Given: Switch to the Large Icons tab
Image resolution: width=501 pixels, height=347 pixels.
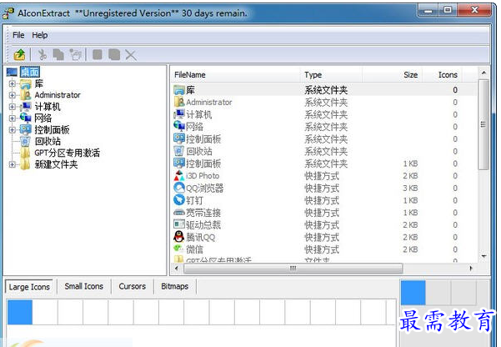Looking at the screenshot, I should point(29,287).
